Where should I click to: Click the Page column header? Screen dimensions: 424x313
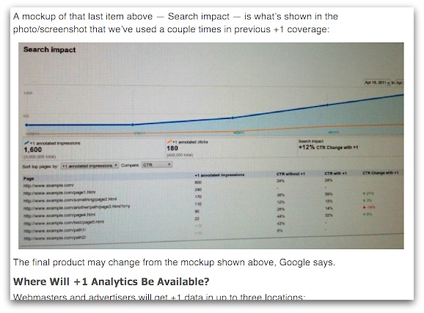tap(29, 178)
